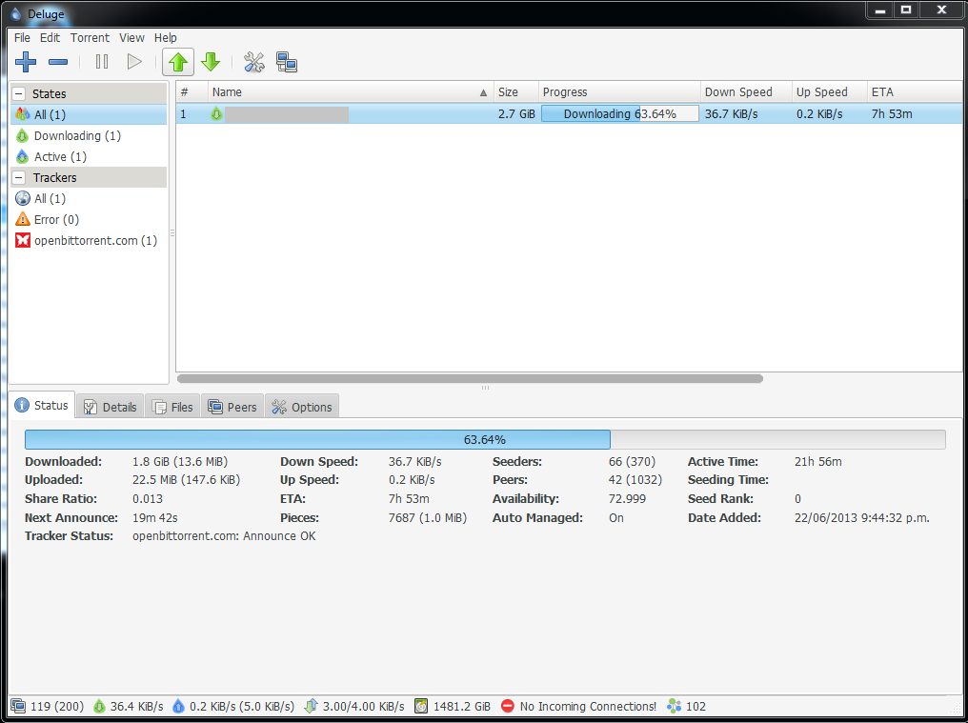Open Deluge Preferences via gear icon
Viewport: 968px width, 723px height.
pos(253,61)
